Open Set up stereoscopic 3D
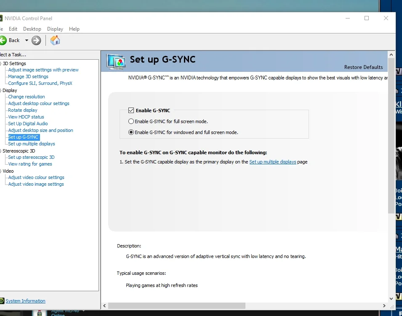Viewport: 402px width, 316px height. click(31, 157)
